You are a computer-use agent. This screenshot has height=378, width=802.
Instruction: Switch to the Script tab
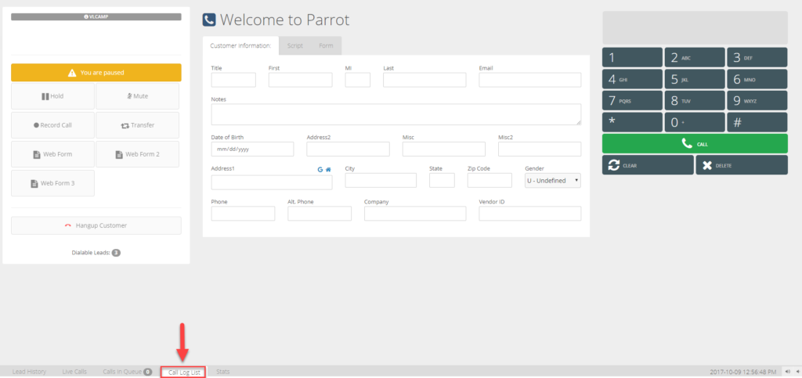click(295, 45)
